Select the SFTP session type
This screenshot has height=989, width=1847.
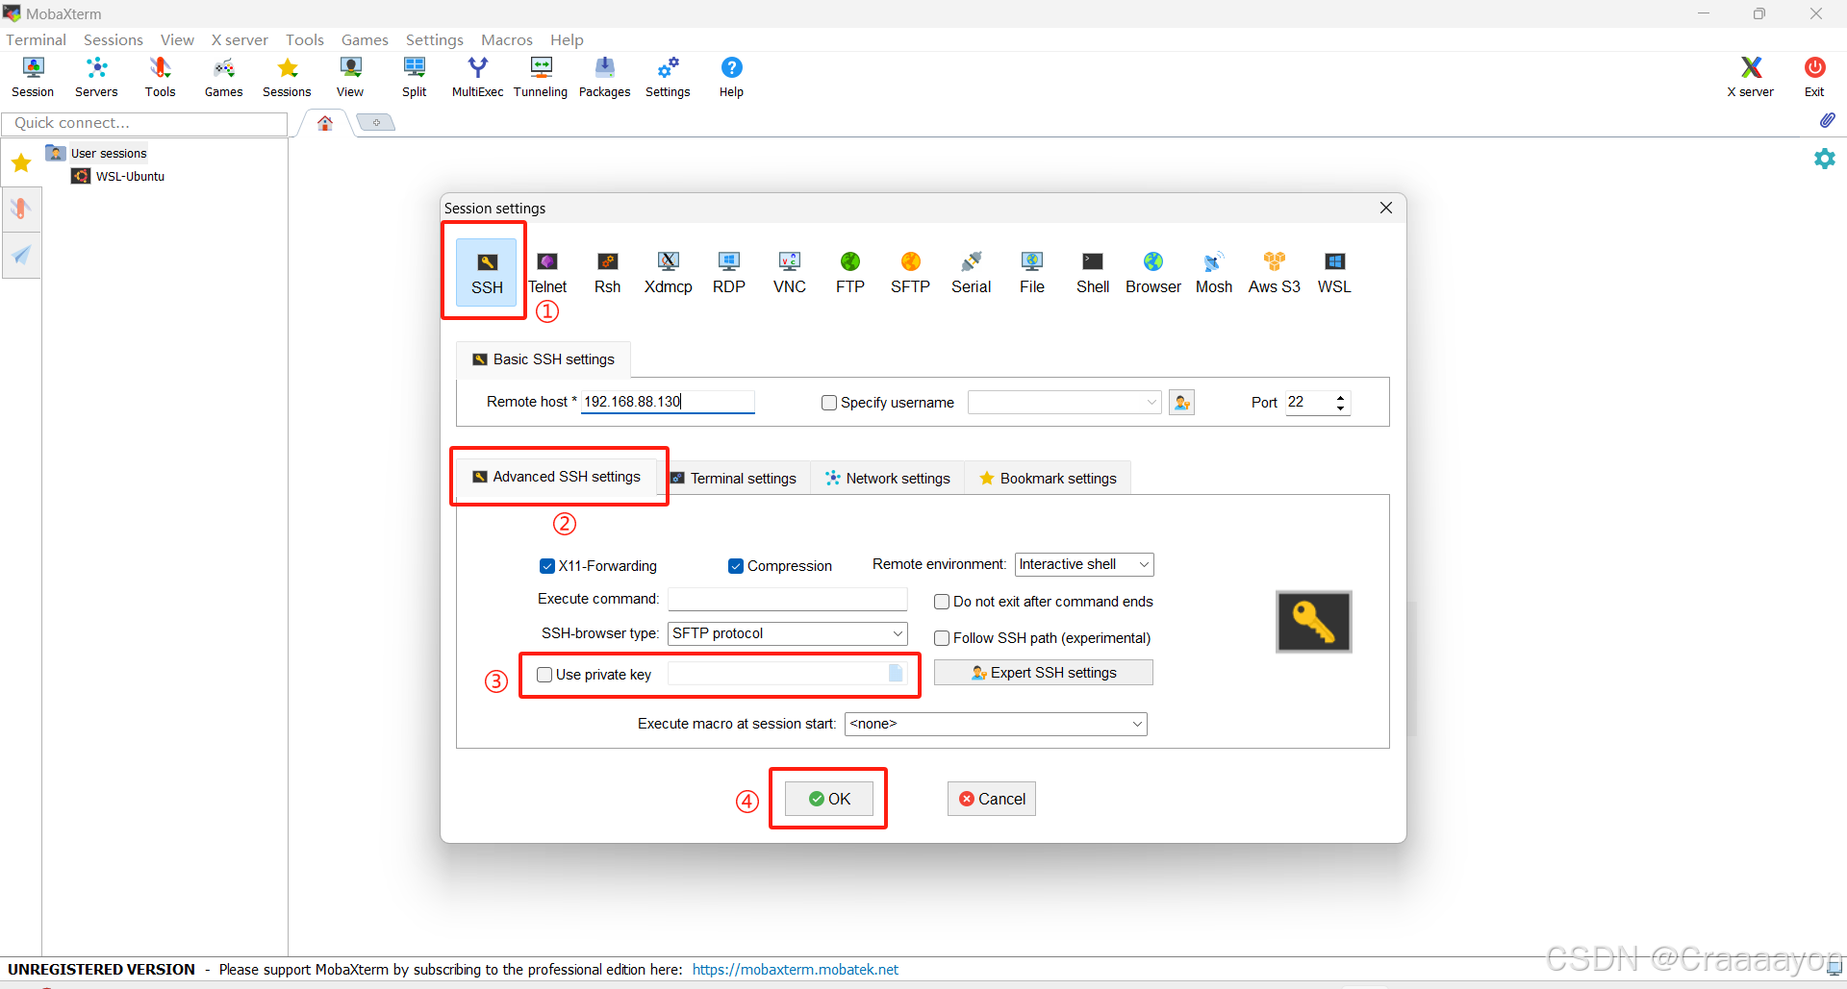click(910, 272)
